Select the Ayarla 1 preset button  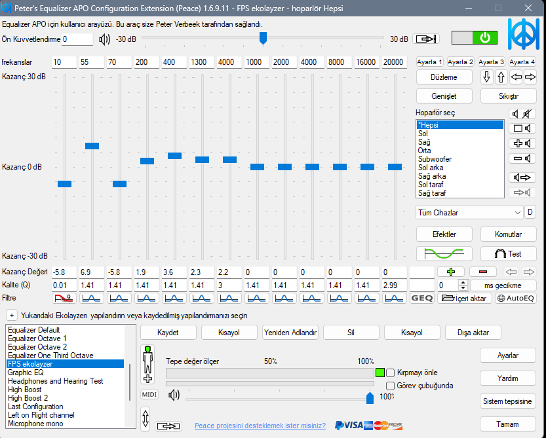pyautogui.click(x=429, y=62)
